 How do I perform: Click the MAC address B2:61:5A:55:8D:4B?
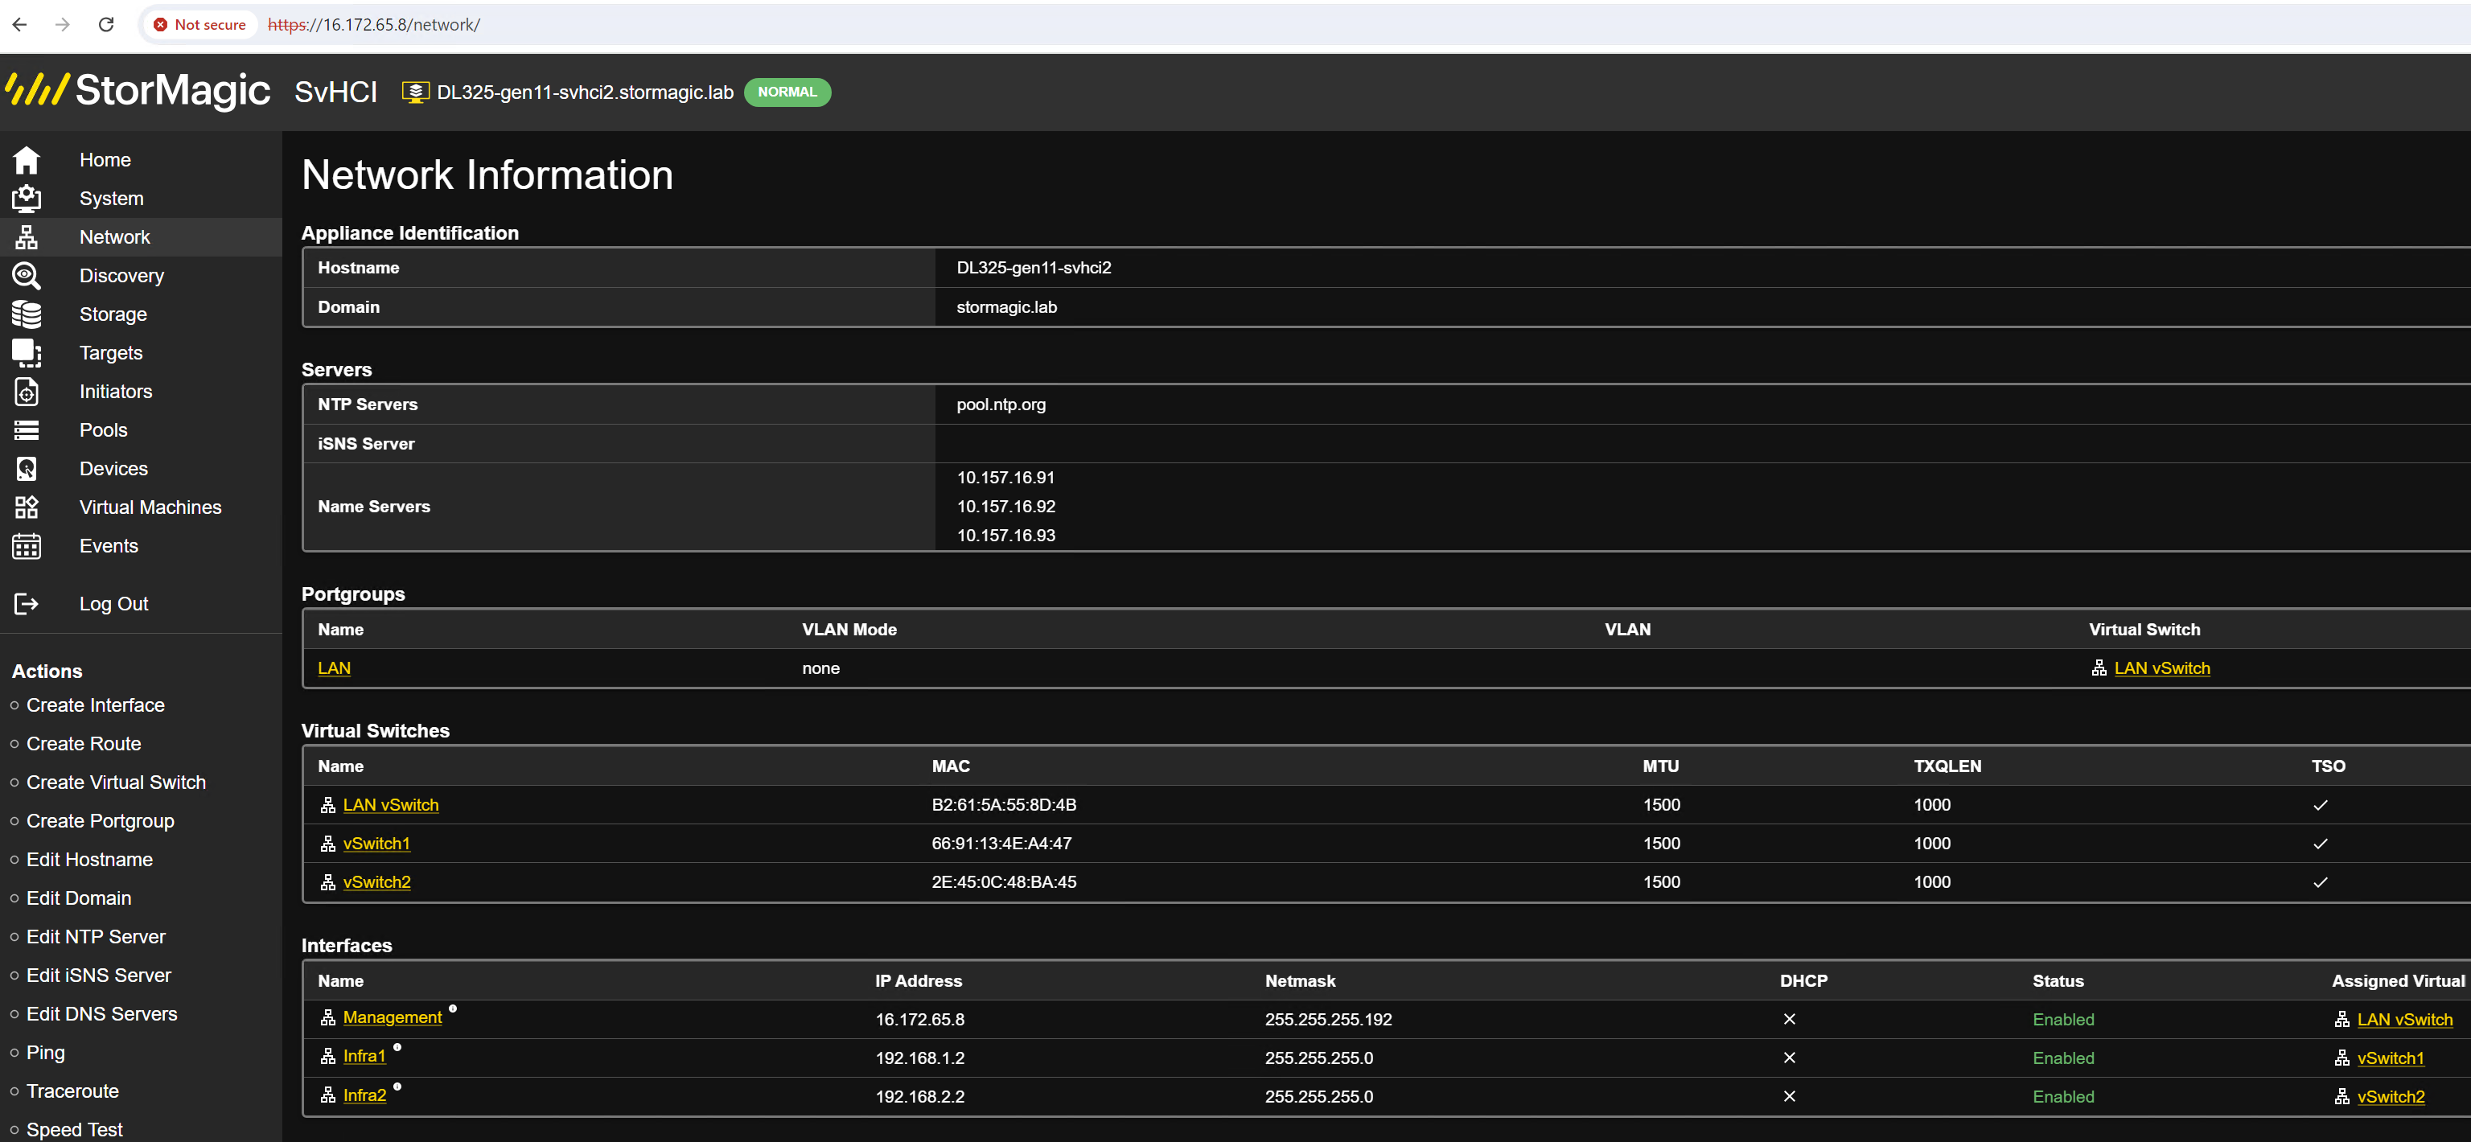point(1003,806)
